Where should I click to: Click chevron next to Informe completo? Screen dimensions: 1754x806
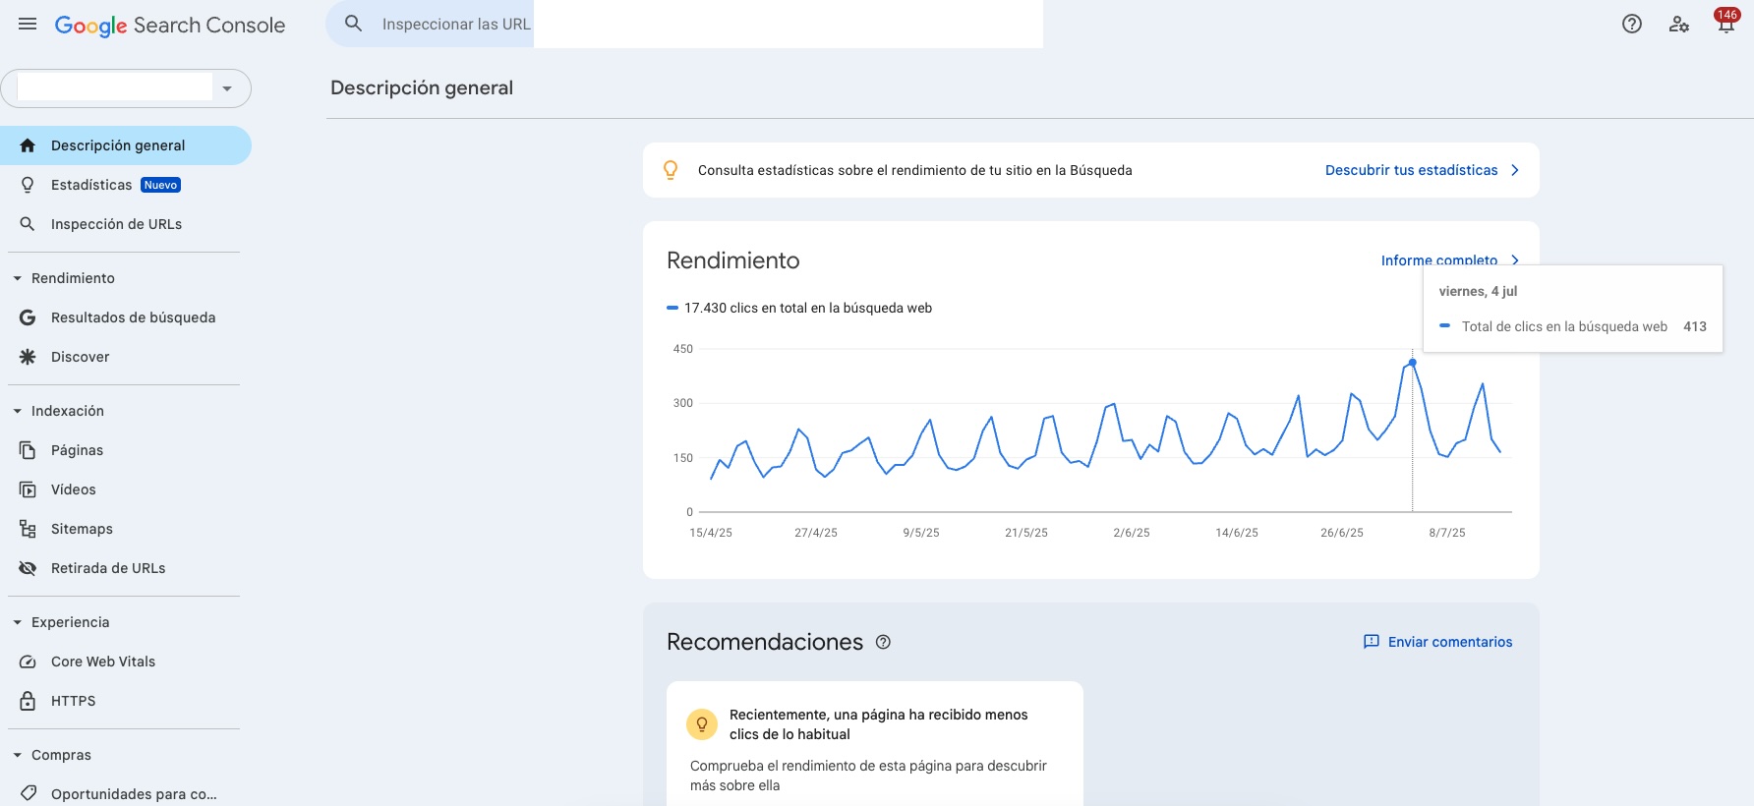[x=1515, y=259]
